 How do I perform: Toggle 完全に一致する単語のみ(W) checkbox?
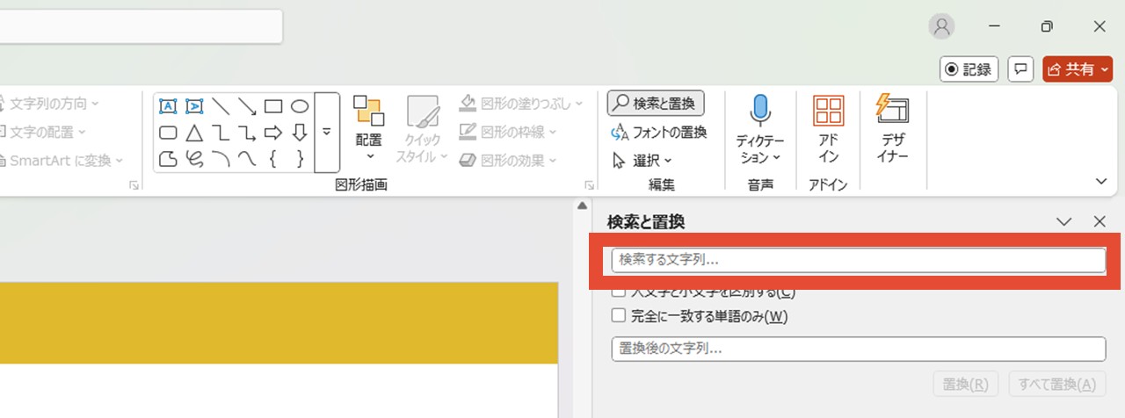pos(619,315)
